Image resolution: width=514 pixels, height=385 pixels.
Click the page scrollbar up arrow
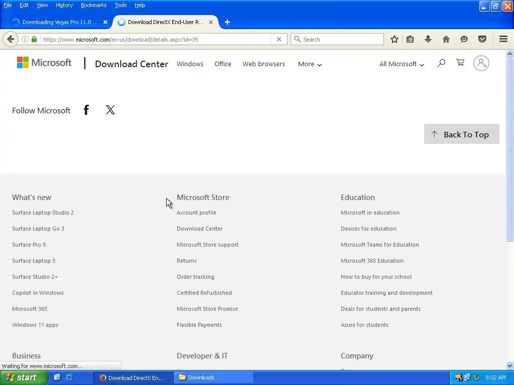pos(510,54)
